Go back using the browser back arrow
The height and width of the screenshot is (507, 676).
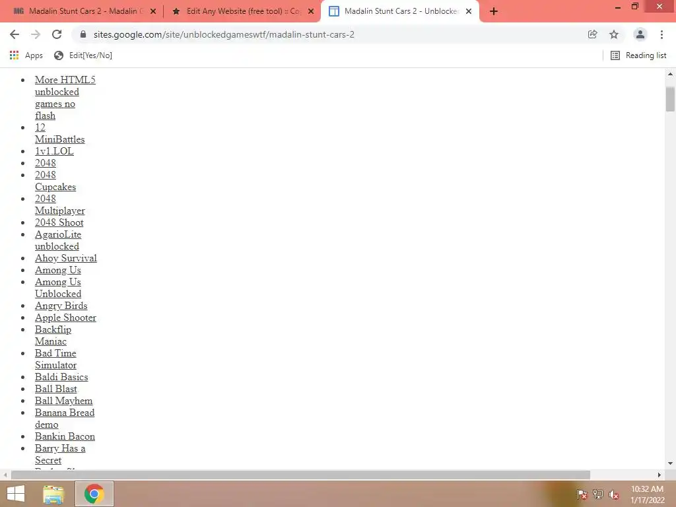pos(15,34)
